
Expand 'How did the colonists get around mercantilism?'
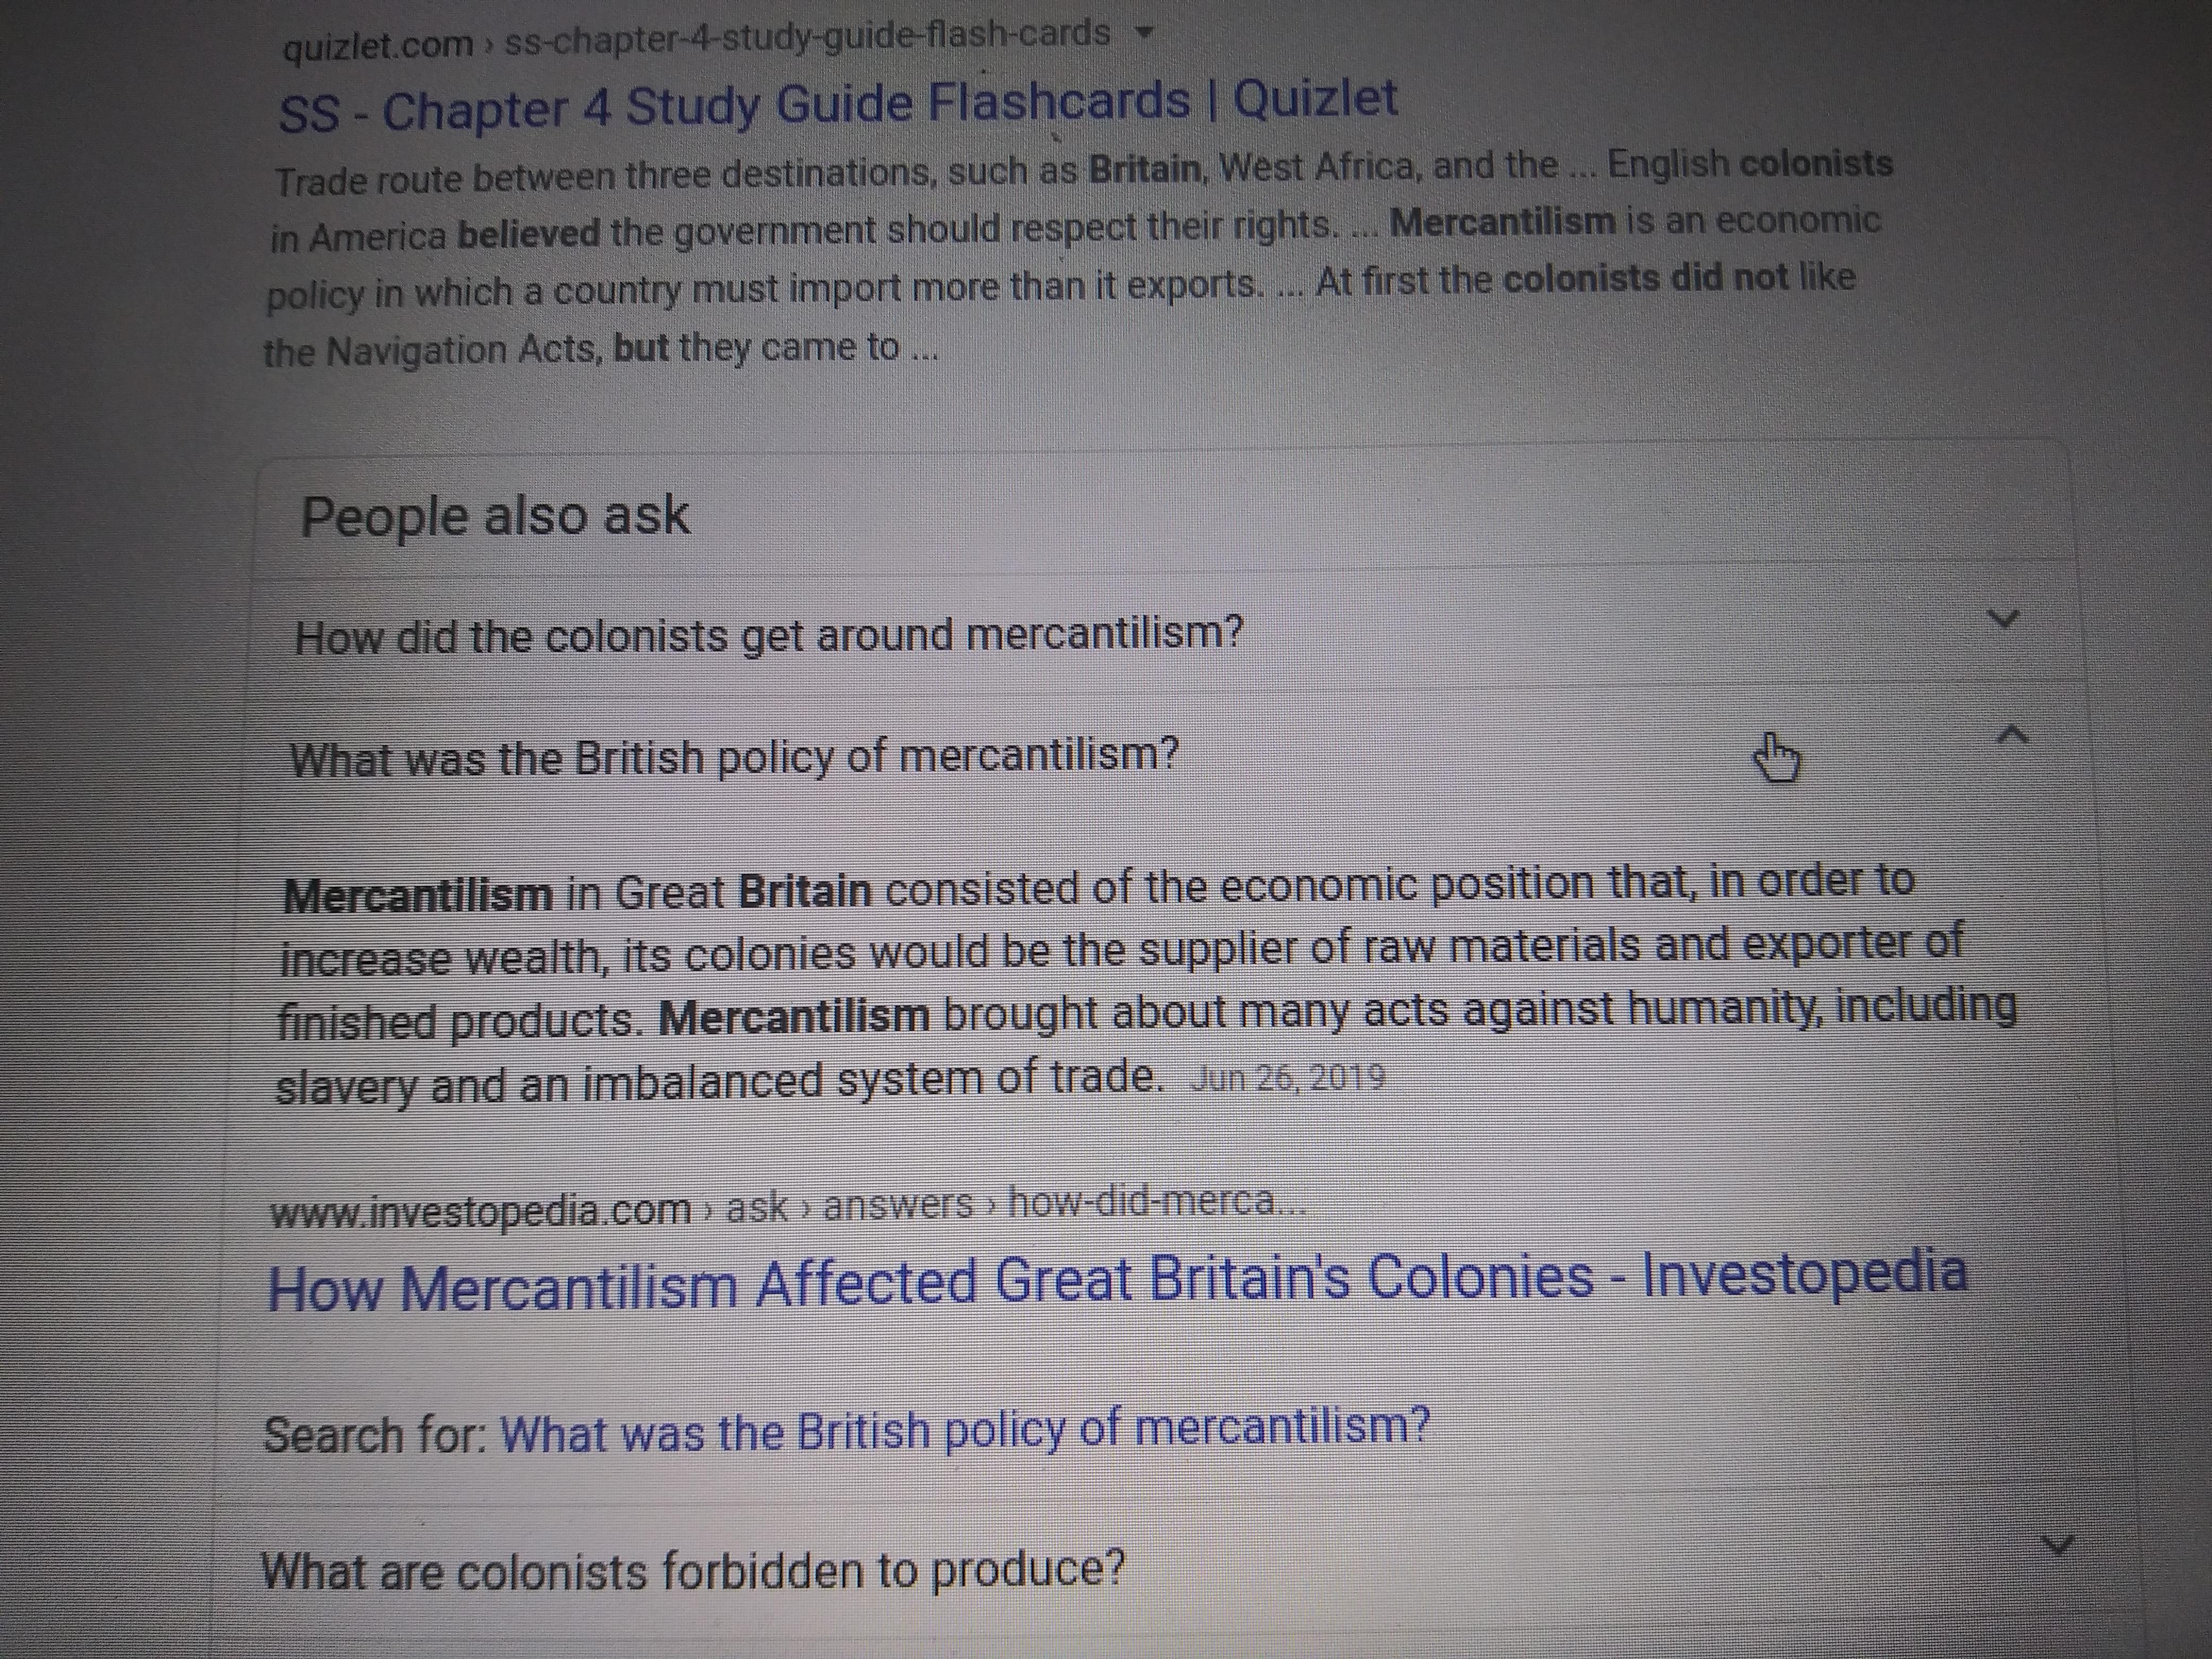pos(768,635)
